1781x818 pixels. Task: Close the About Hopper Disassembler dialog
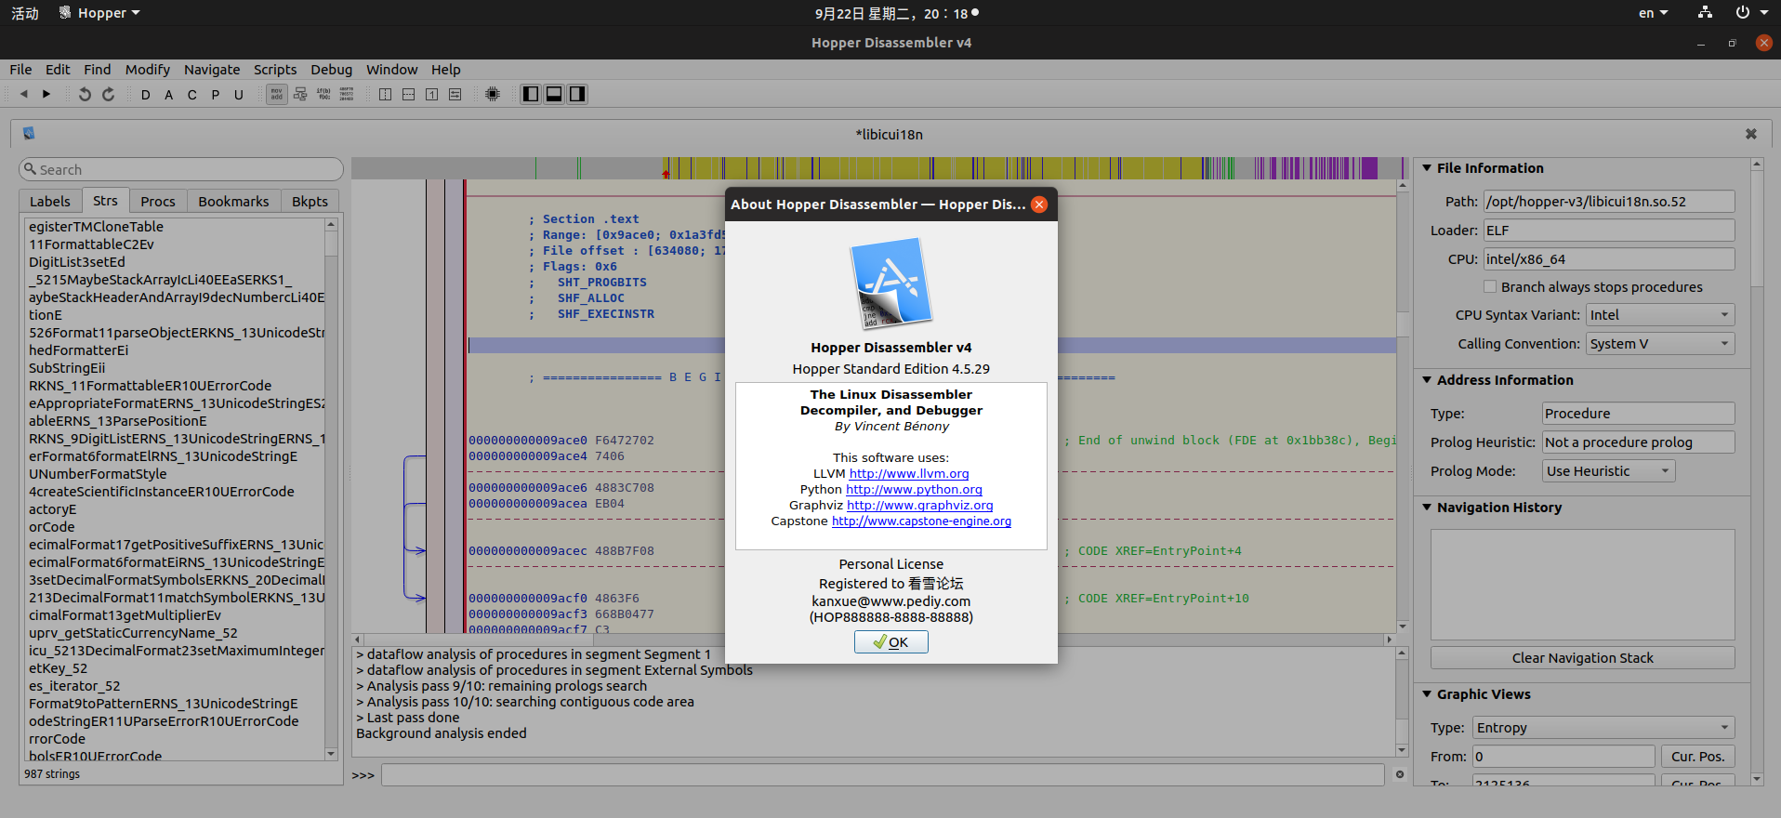click(1039, 204)
